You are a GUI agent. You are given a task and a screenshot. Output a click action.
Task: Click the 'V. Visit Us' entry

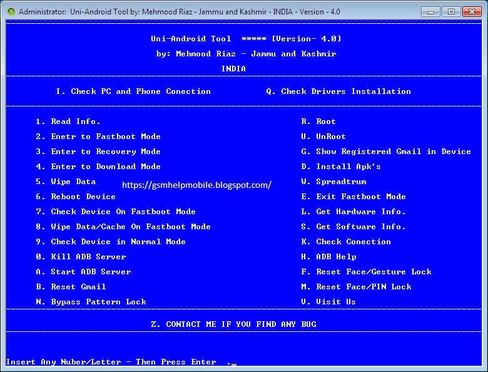pos(328,302)
